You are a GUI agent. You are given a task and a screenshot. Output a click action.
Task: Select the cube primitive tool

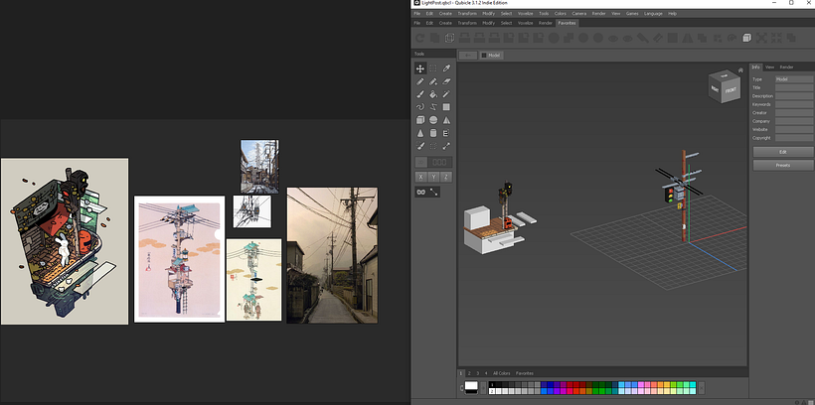click(x=420, y=120)
